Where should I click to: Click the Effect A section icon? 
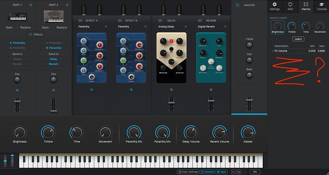point(81,20)
